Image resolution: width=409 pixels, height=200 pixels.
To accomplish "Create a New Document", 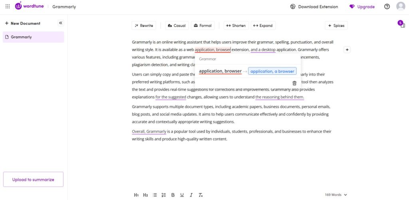I will pos(23,23).
